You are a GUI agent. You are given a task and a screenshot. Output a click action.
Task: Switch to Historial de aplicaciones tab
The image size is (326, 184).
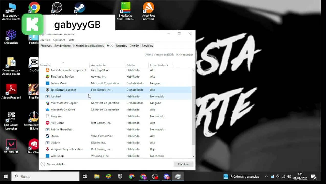[x=88, y=46]
